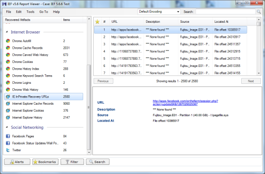Select result row 4 offset 24312915
Viewport: 265px width, 174px height.
pyautogui.click(x=170, y=51)
